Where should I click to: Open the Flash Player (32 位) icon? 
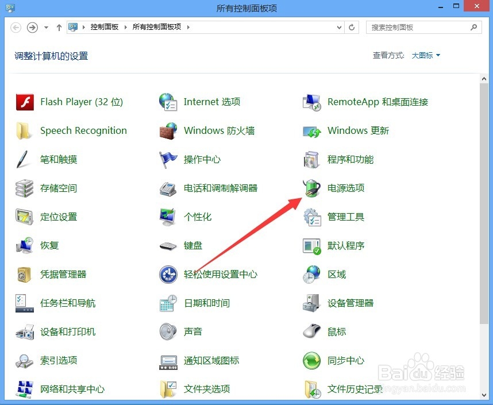click(25, 102)
